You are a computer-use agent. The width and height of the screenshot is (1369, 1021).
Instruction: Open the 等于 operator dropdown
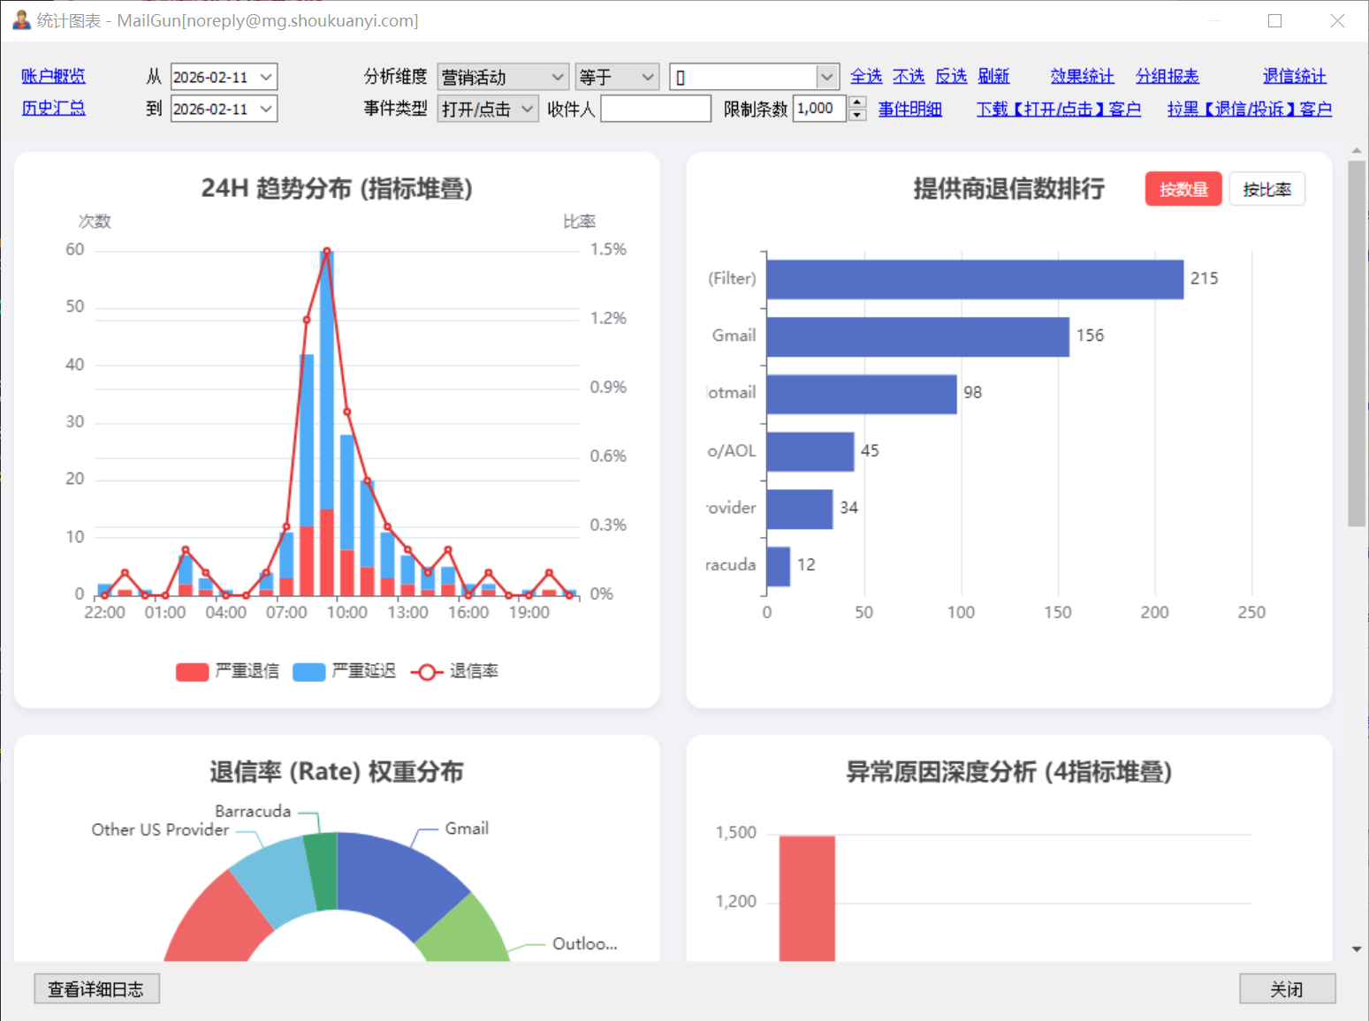[x=647, y=78]
